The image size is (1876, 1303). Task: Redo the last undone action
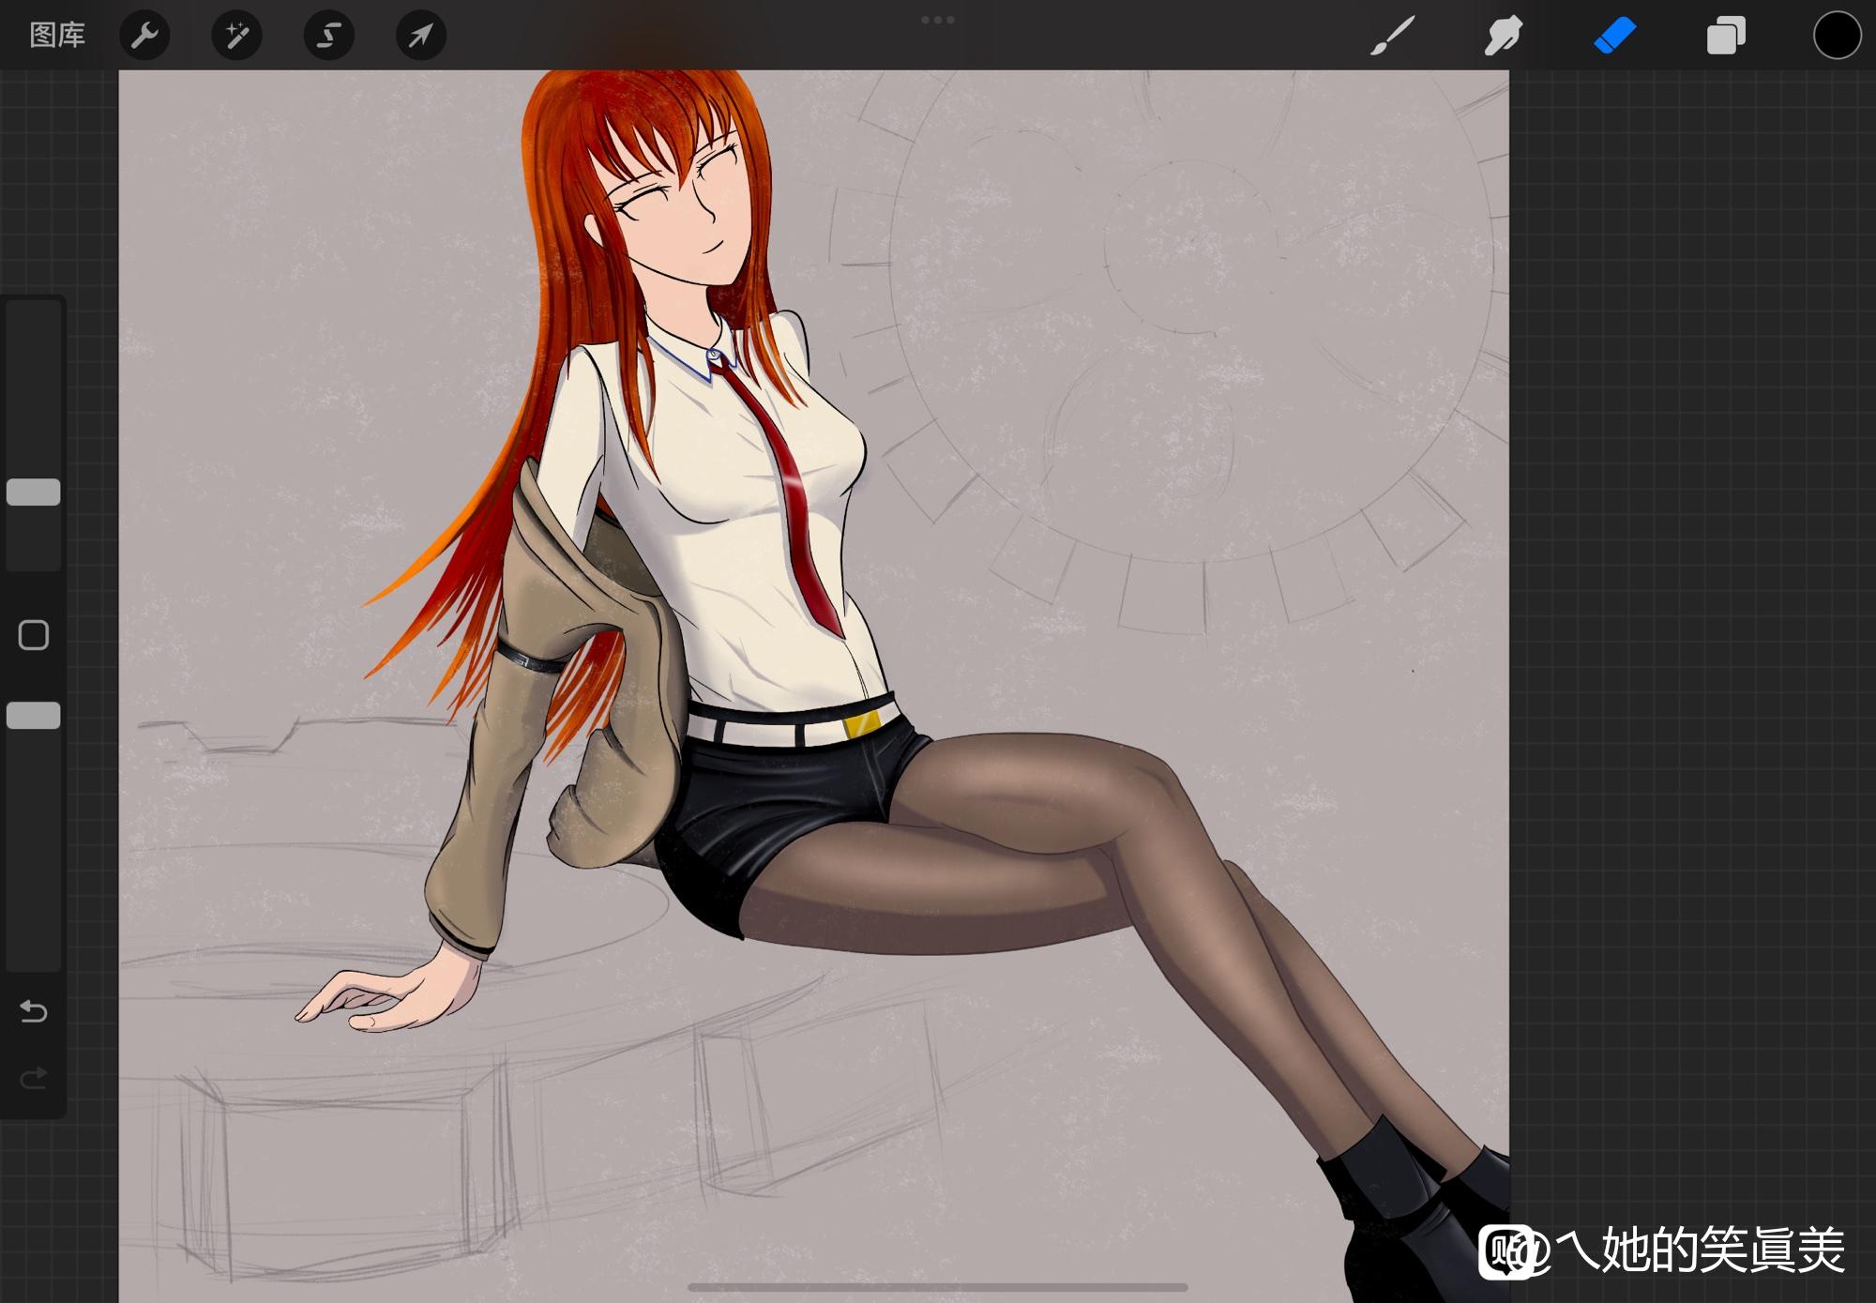point(34,1078)
